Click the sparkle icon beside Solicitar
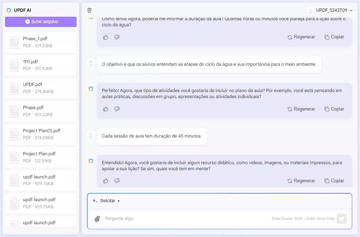The image size is (360, 237). click(x=94, y=200)
